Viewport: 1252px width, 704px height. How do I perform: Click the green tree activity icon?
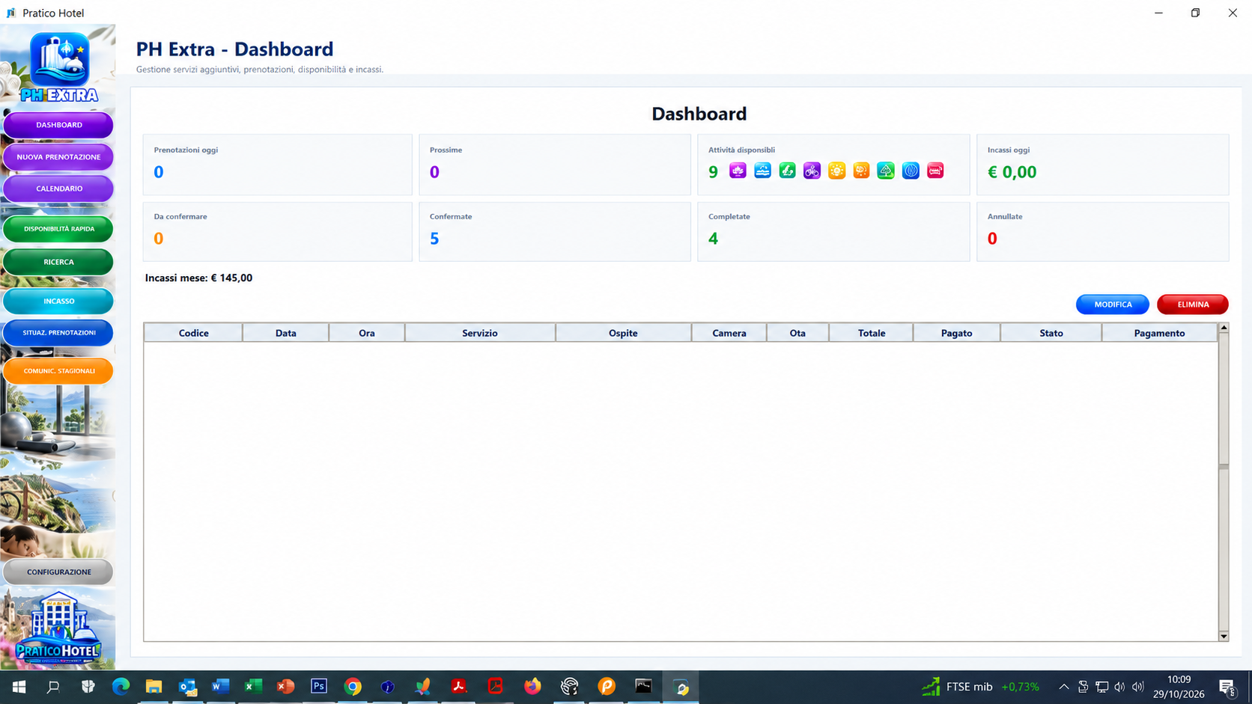tap(886, 171)
